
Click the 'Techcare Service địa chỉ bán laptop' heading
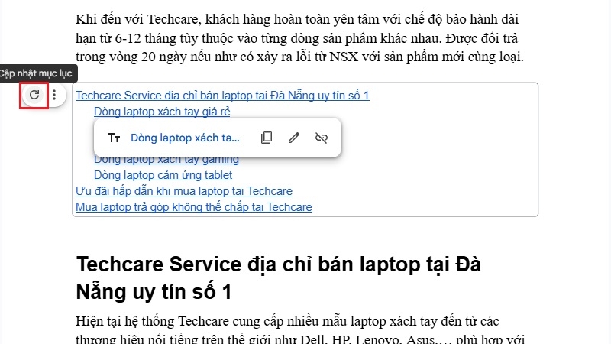(x=279, y=277)
